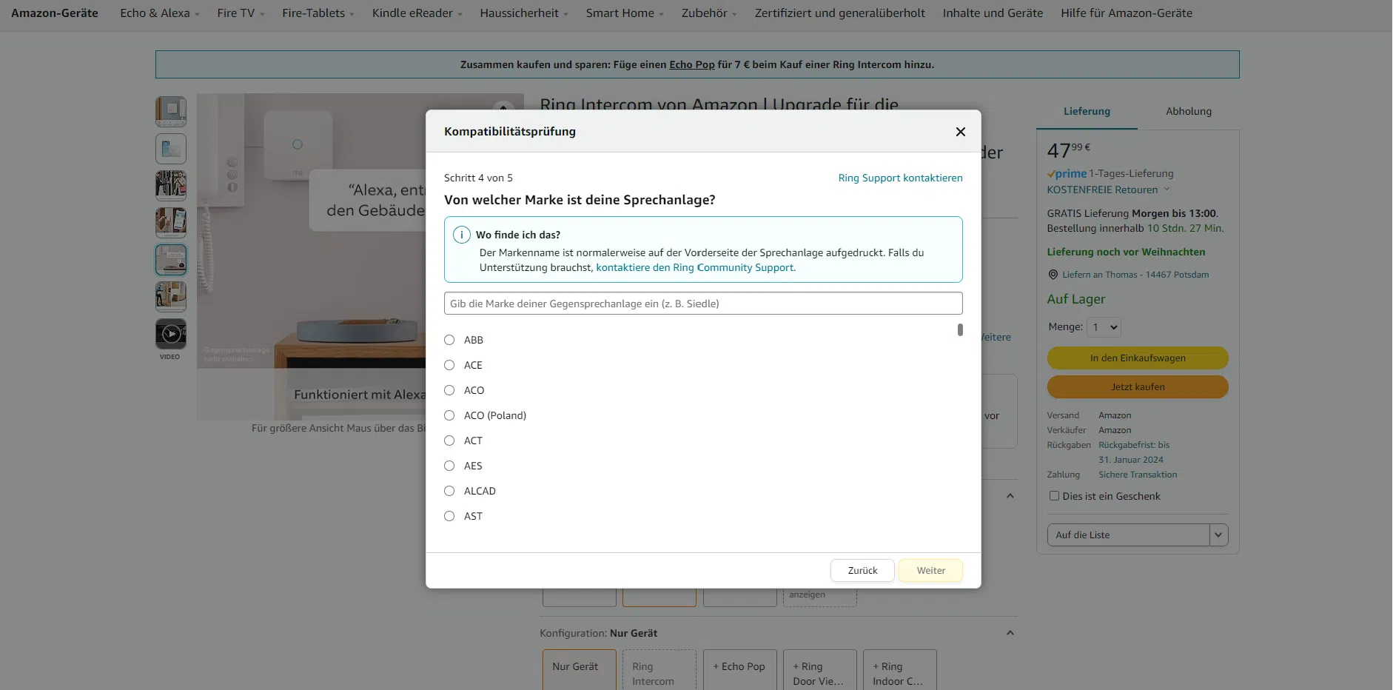
Task: Pick the AST radio button
Action: [449, 516]
